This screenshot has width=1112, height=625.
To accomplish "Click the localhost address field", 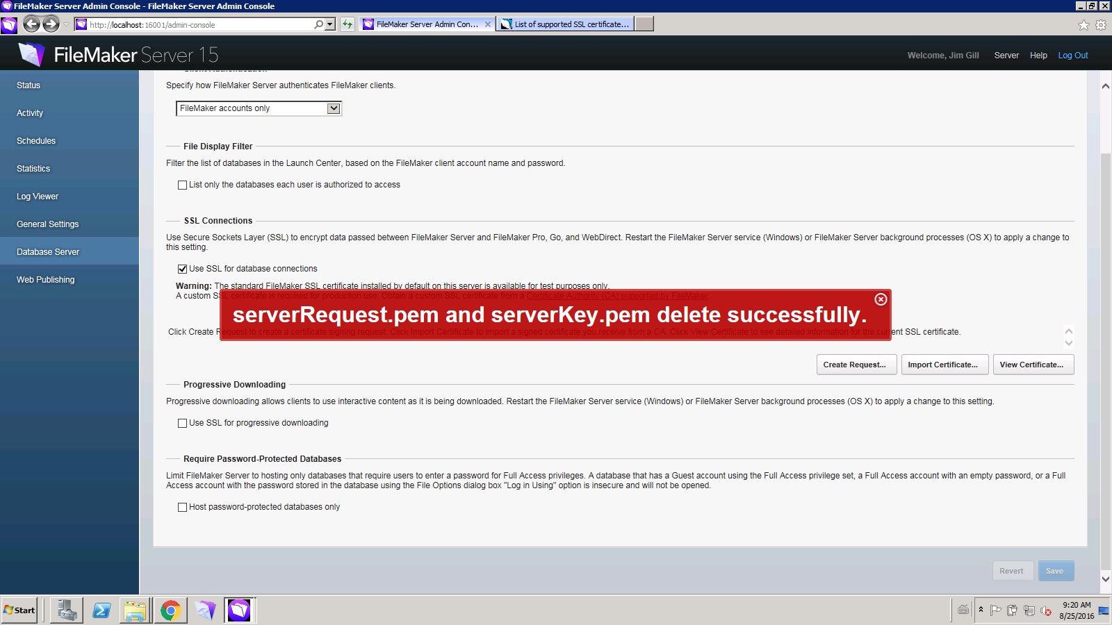I will (200, 25).
